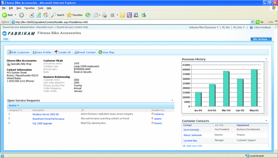Click the IE Back button
The image size is (278, 158).
coord(7,15)
